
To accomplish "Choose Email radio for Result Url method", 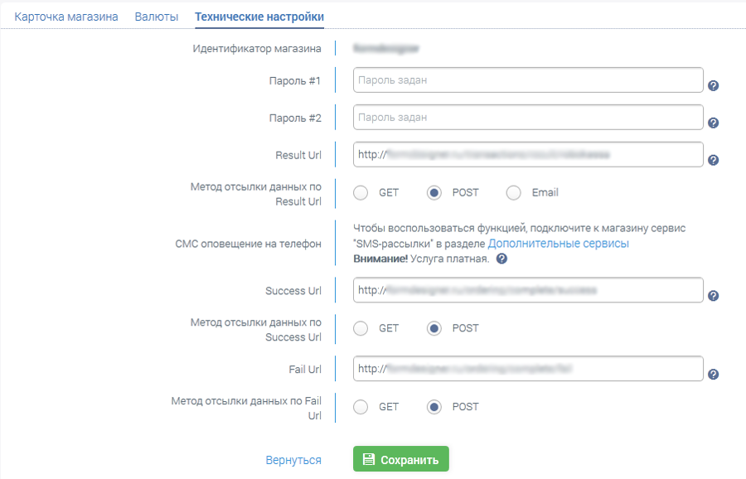I will pyautogui.click(x=513, y=192).
